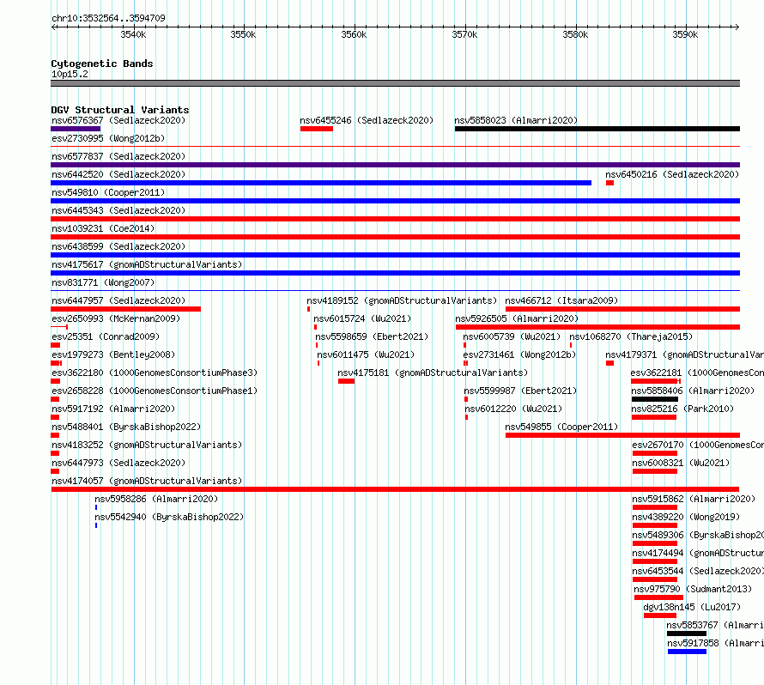
Task: Click dgv138n145 (Lu2017) label
Action: (x=692, y=607)
